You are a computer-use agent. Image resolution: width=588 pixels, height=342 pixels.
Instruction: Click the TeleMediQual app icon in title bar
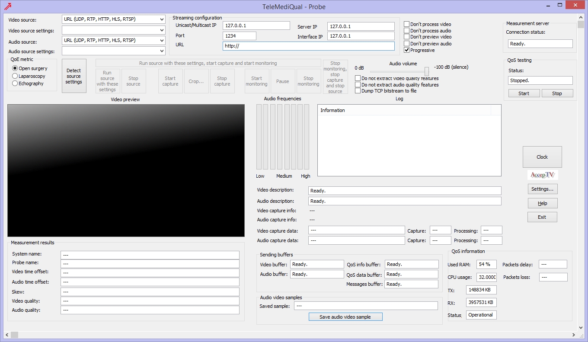pos(8,6)
